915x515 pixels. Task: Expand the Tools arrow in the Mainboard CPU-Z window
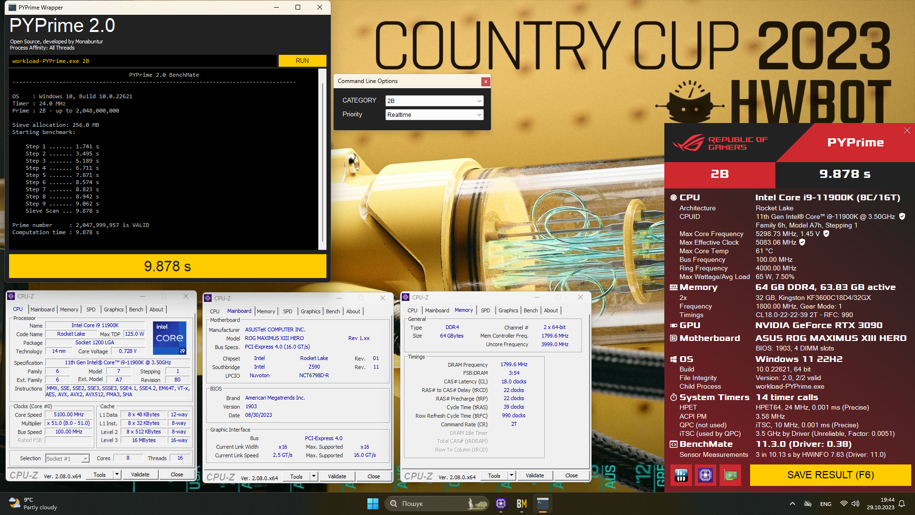click(314, 476)
